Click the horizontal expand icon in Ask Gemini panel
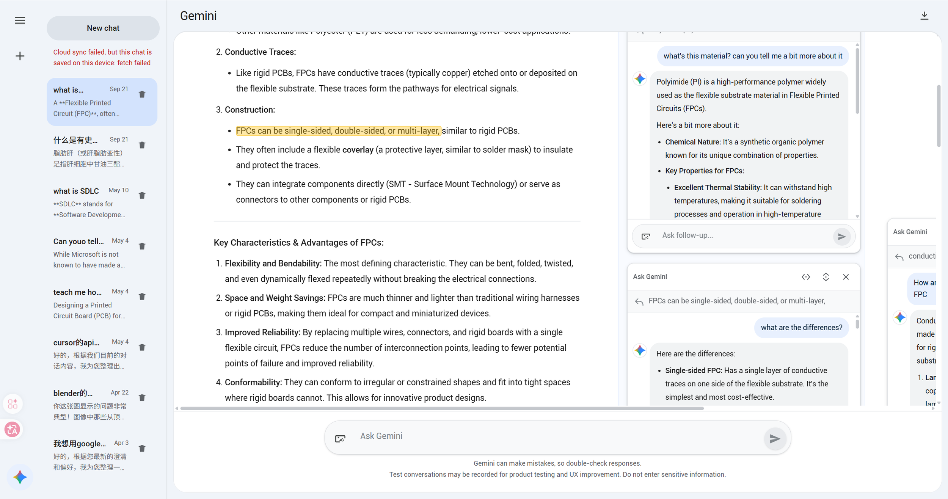 (x=806, y=277)
